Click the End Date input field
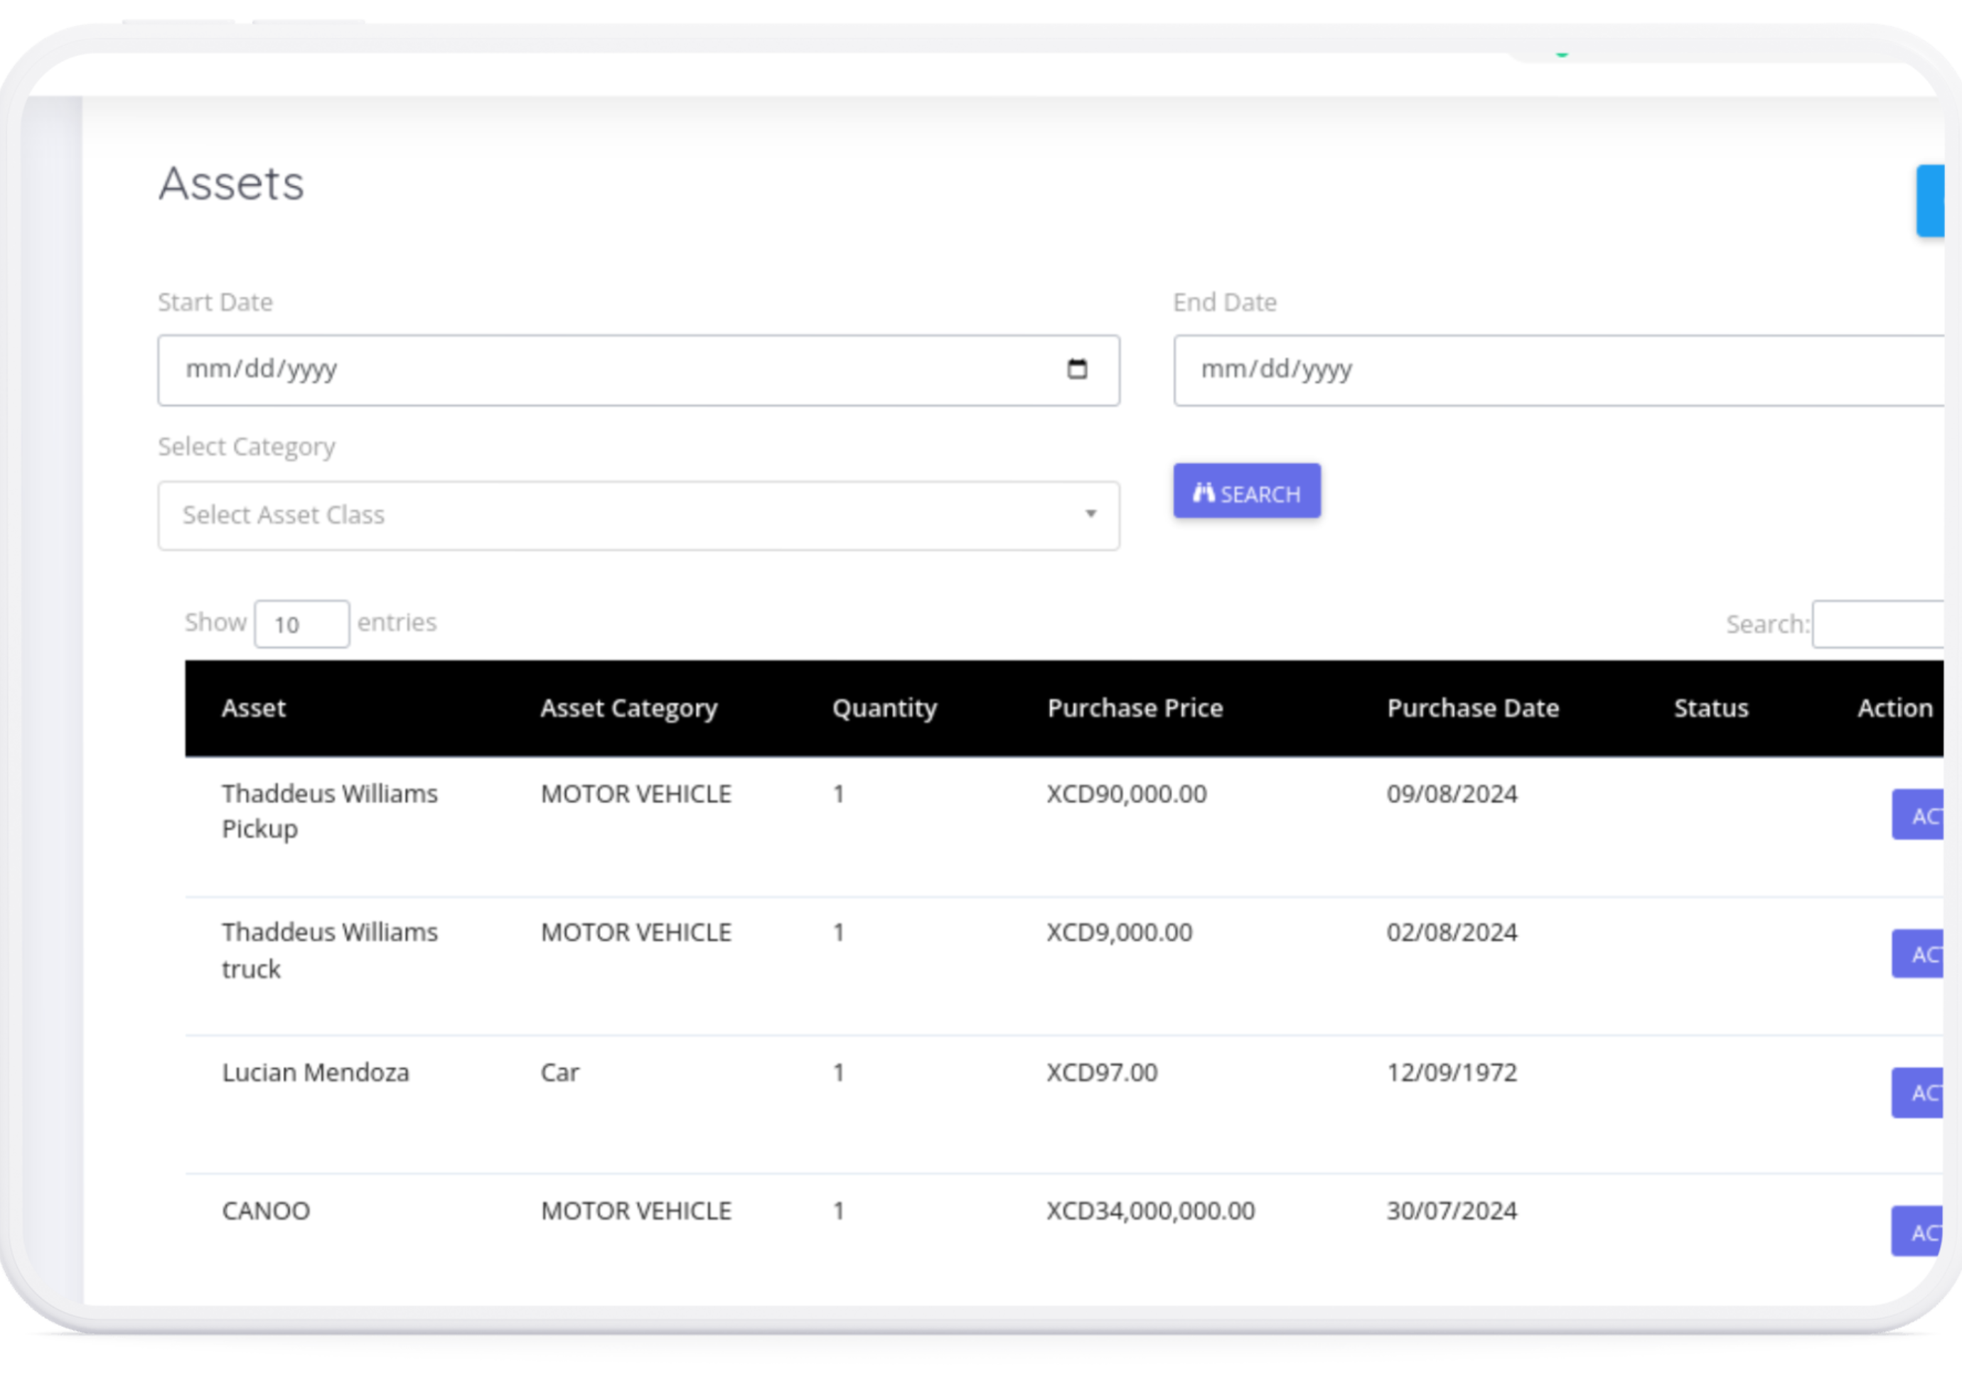The image size is (1962, 1390). coord(1541,370)
